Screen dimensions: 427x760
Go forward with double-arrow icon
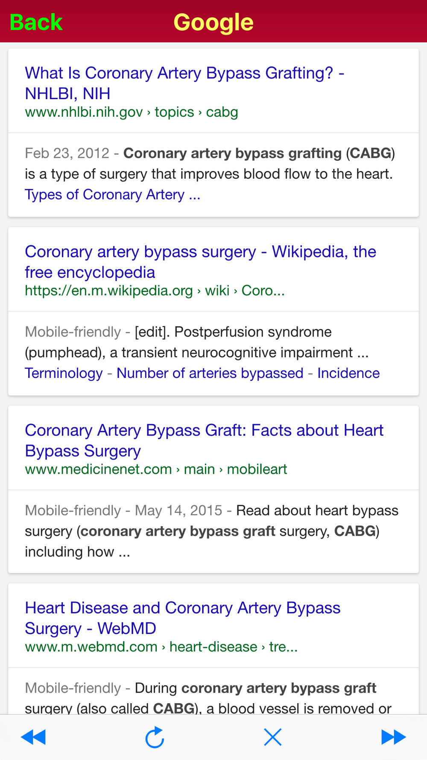coord(393,737)
